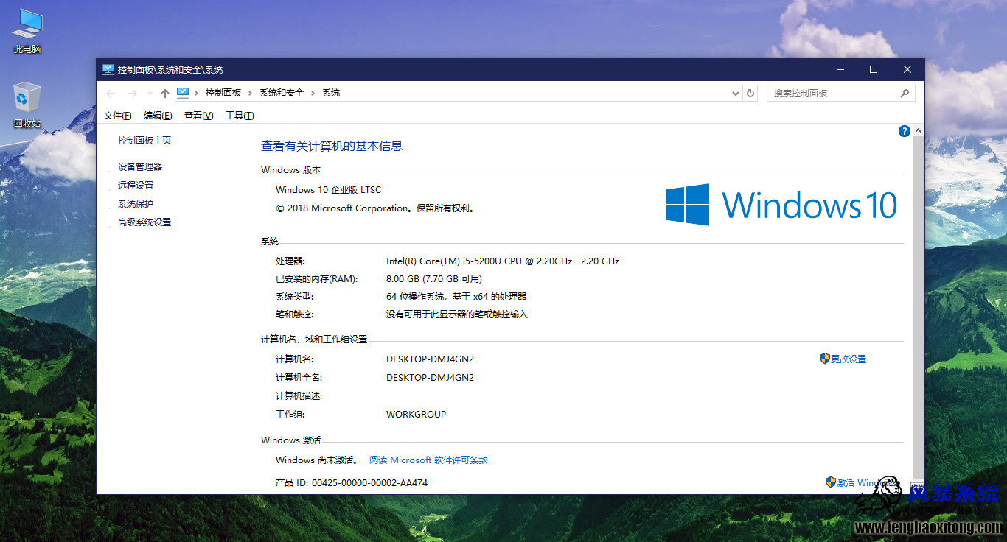Click the search magnifier icon

click(905, 94)
